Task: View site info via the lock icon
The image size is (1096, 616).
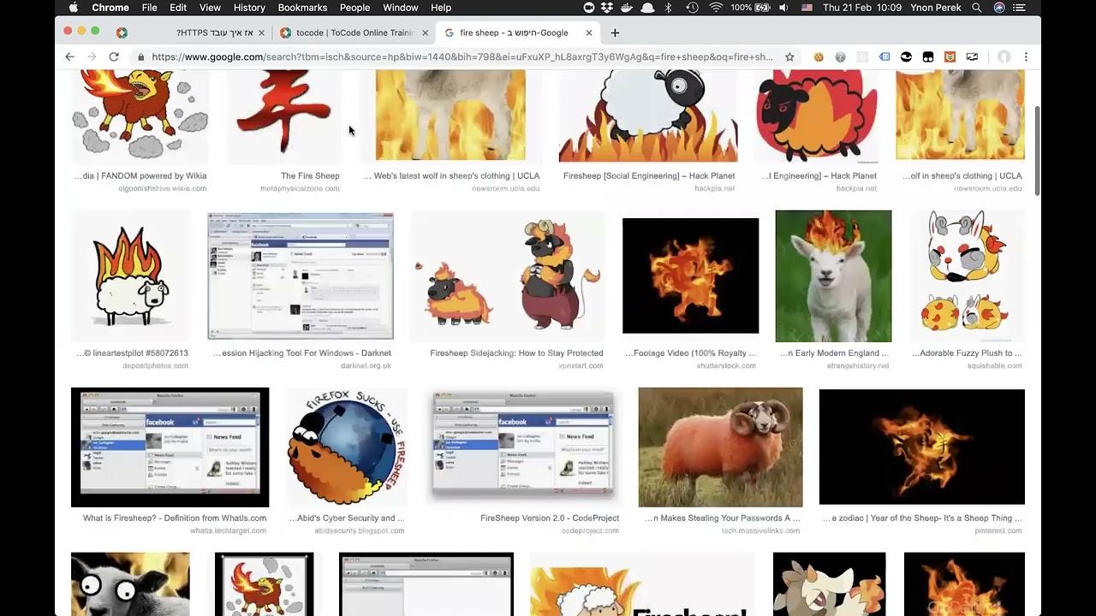Action: 140,57
